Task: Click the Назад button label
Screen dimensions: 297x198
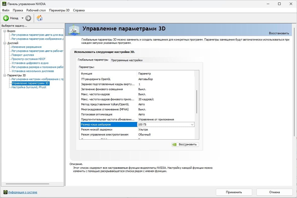Action: (x=14, y=18)
